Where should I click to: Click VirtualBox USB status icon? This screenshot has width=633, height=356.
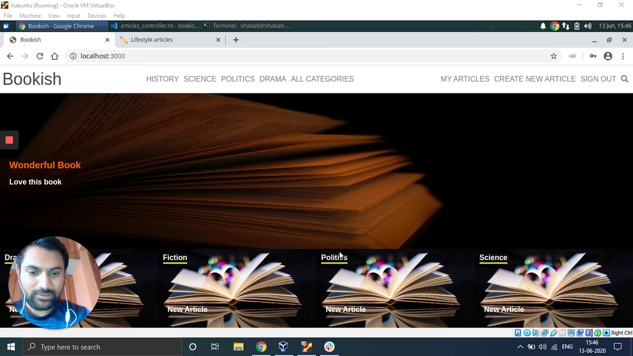point(553,333)
